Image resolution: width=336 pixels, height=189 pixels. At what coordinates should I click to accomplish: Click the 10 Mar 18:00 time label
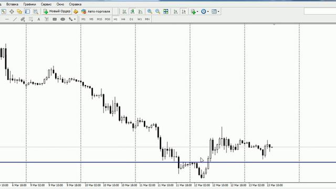tap(130, 185)
